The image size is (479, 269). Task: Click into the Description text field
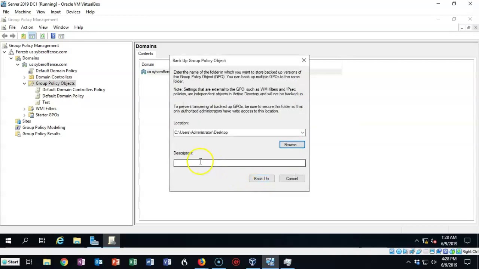[x=239, y=163]
